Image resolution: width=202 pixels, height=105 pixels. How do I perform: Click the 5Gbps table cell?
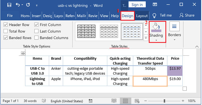point(150,71)
